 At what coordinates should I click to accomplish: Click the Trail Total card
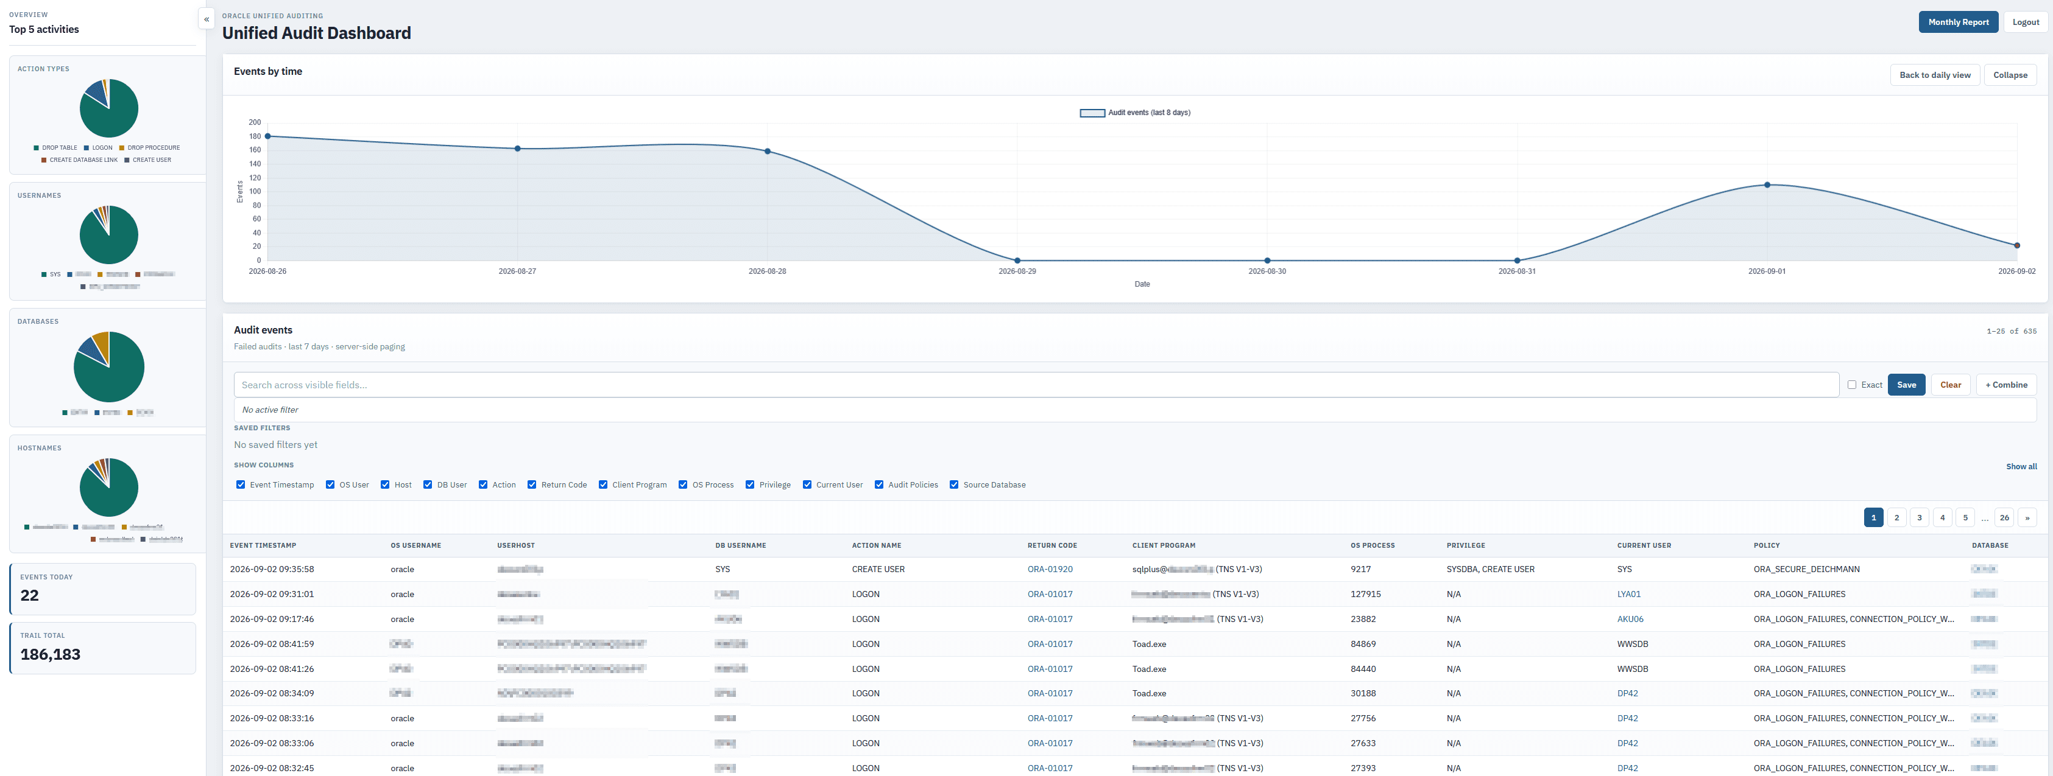(x=103, y=648)
